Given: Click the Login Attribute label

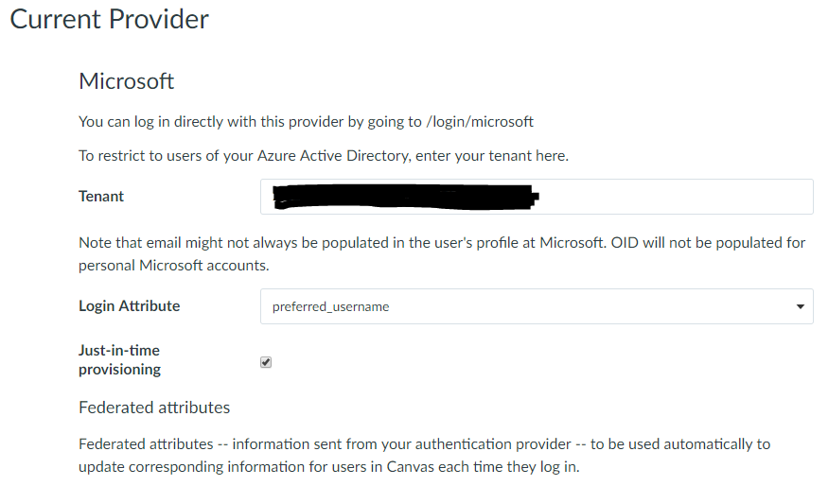Looking at the screenshot, I should [129, 306].
